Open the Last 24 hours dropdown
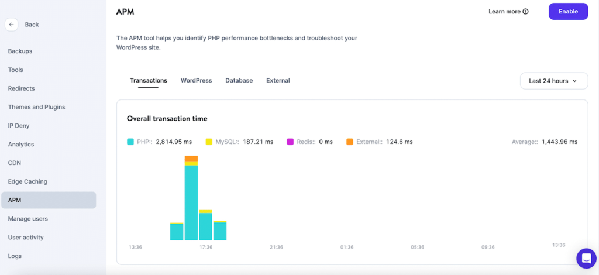599x275 pixels. pyautogui.click(x=553, y=81)
